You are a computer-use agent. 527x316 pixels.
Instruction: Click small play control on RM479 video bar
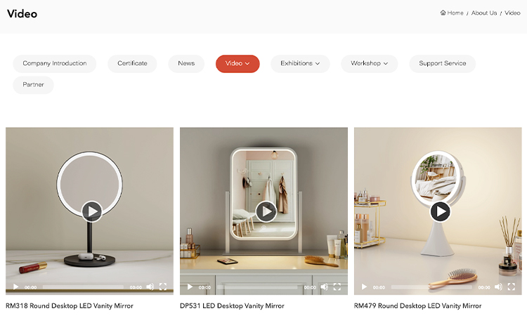pyautogui.click(x=364, y=287)
